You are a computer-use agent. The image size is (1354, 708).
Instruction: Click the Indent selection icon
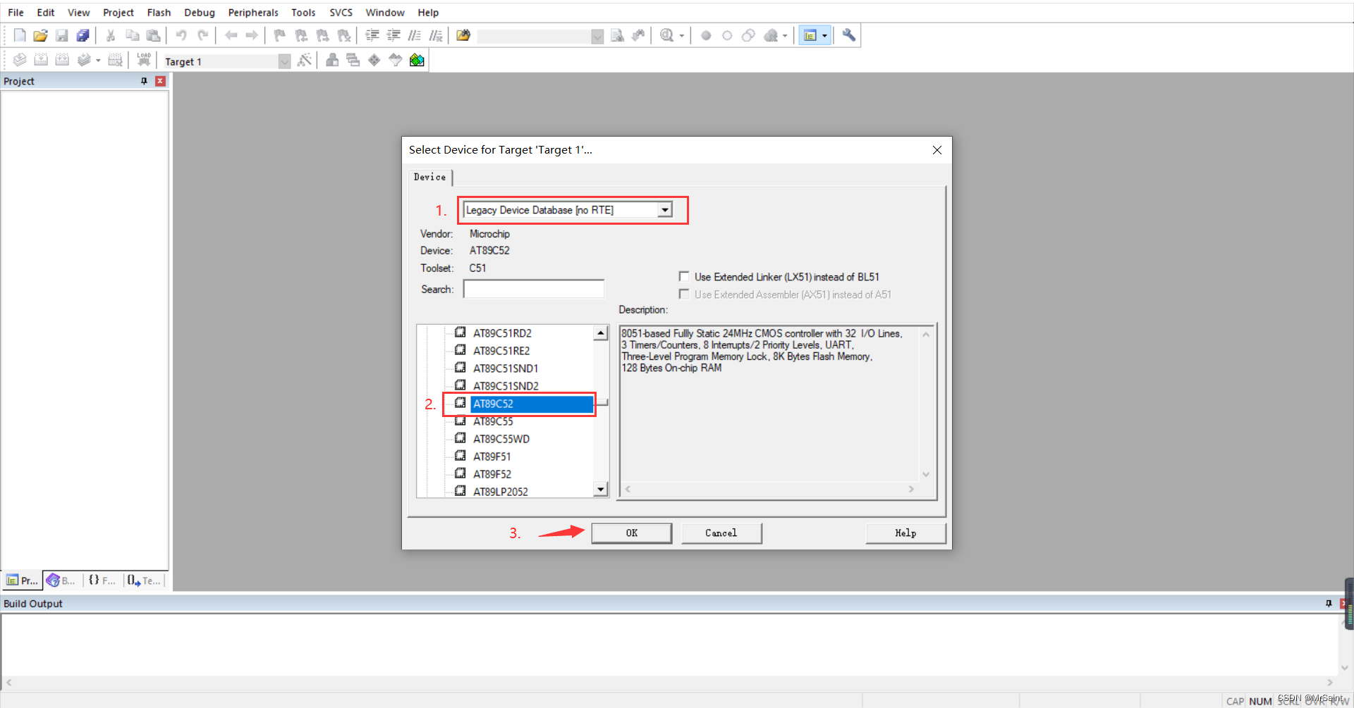[x=372, y=35]
